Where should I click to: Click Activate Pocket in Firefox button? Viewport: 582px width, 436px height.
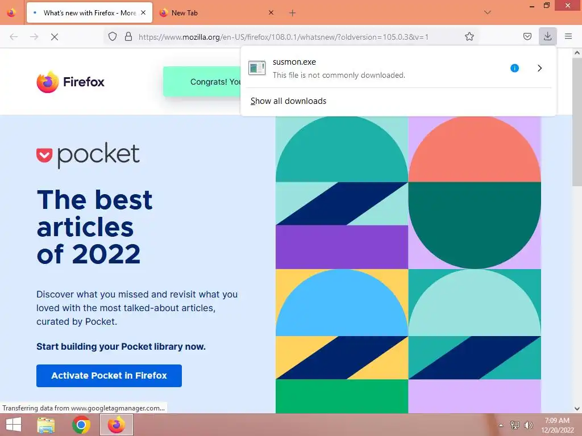tap(109, 376)
